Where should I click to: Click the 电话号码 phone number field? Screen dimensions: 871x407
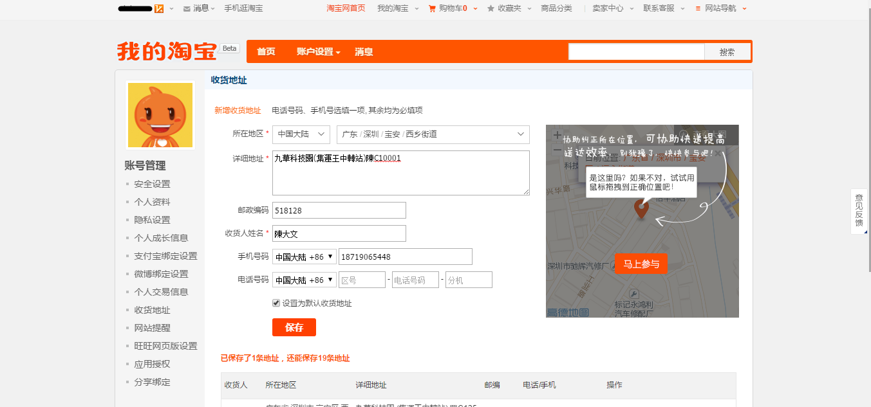point(415,280)
